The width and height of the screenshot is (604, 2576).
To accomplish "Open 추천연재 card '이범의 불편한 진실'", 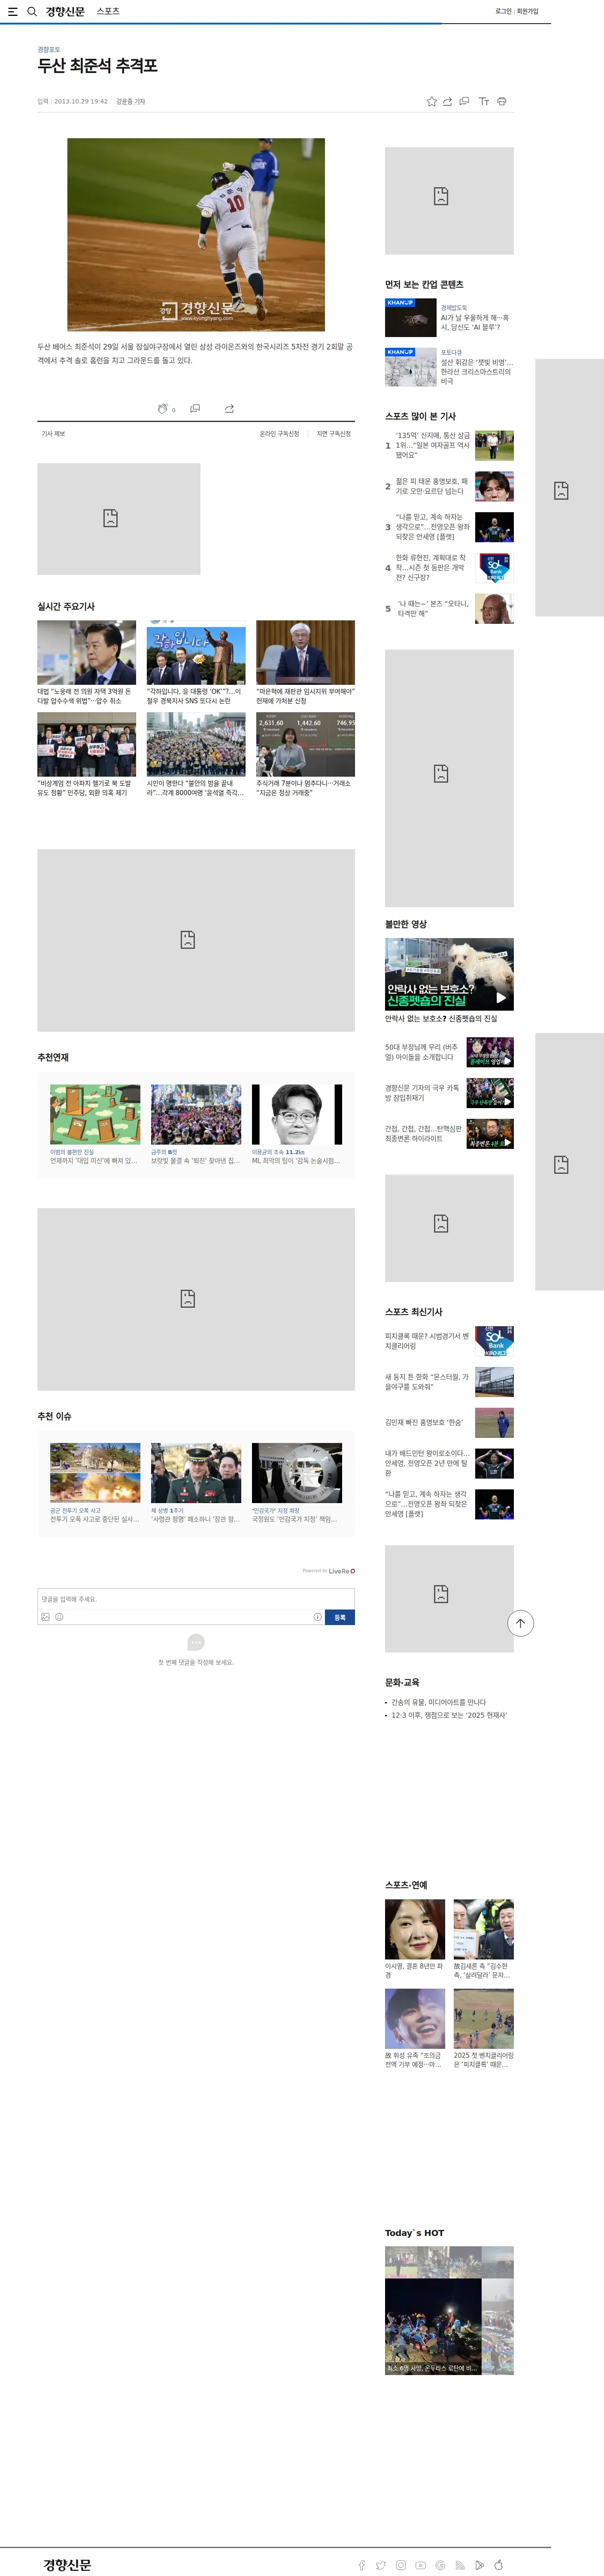I will (95, 1125).
